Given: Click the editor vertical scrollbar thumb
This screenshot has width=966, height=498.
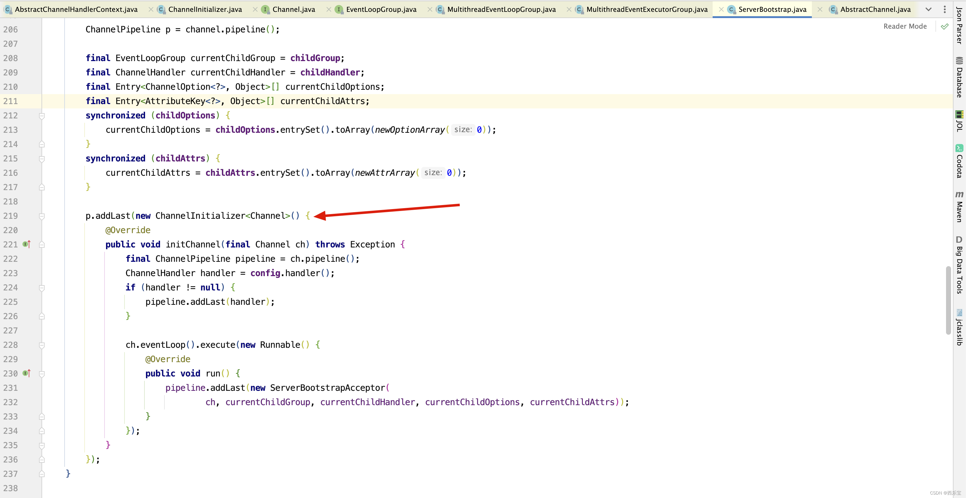Looking at the screenshot, I should coord(949,300).
